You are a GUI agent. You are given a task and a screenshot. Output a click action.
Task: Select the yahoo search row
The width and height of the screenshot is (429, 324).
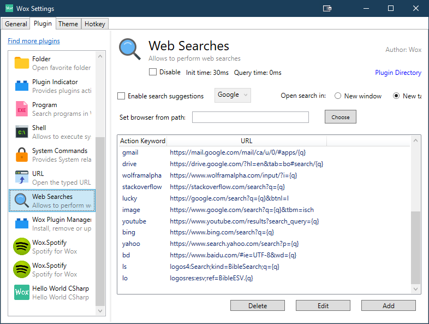(x=264, y=244)
